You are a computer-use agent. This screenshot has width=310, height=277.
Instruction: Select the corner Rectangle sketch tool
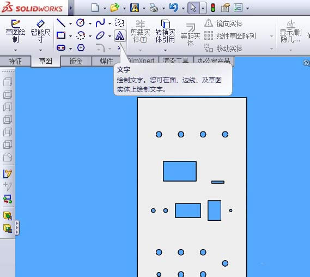click(x=61, y=35)
